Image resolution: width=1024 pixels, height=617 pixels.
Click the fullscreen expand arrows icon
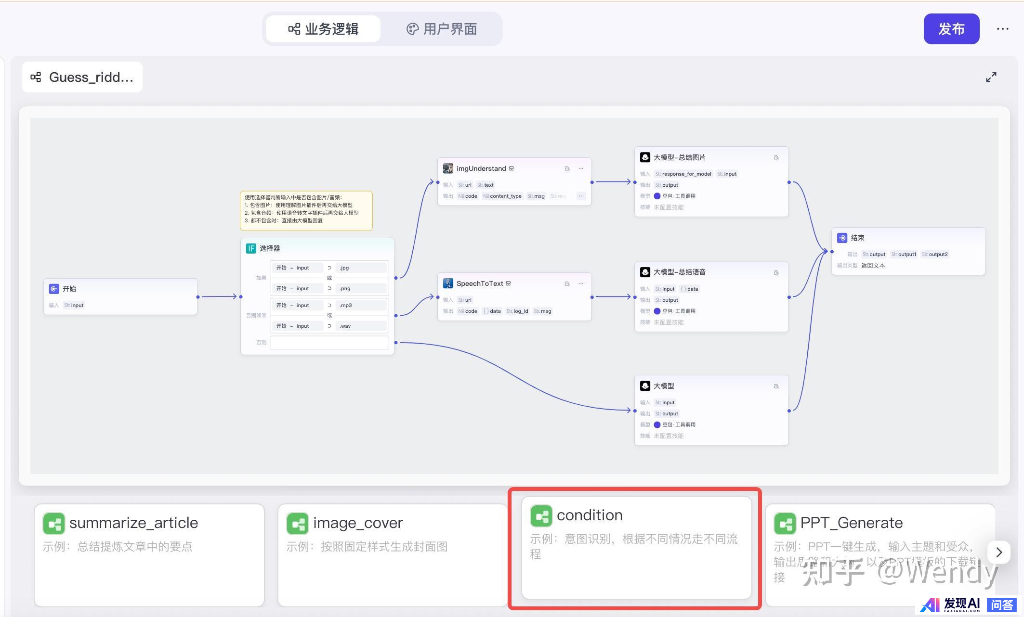point(991,77)
